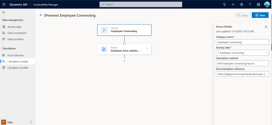The image size is (272, 125).
Task: Click the Calculation models sidebar icon
Action: point(4,61)
